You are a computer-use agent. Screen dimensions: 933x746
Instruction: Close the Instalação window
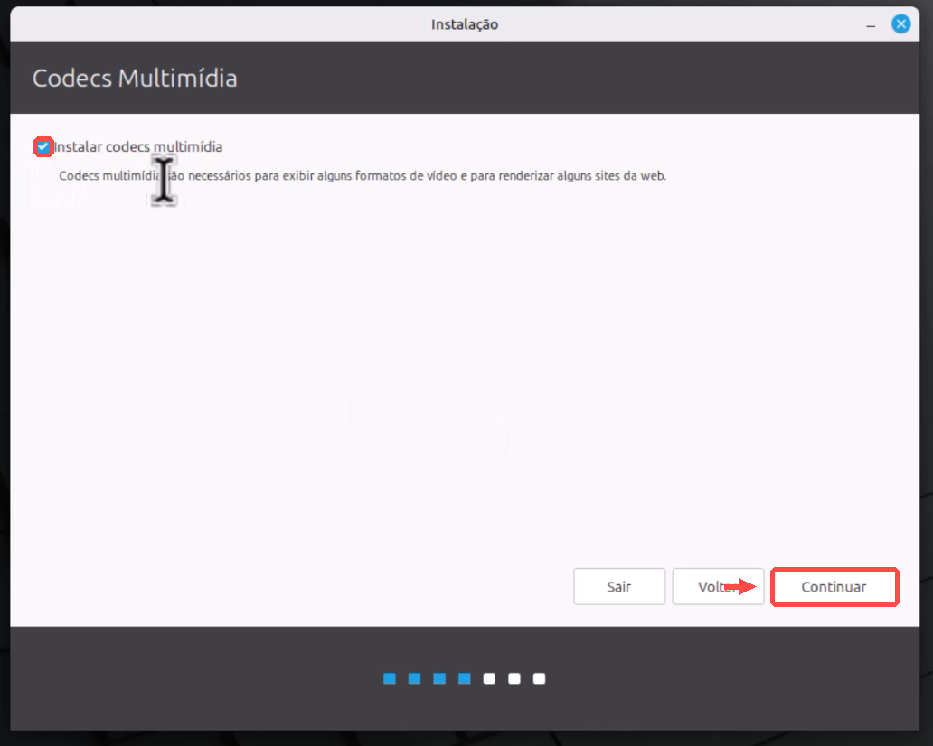(x=900, y=24)
